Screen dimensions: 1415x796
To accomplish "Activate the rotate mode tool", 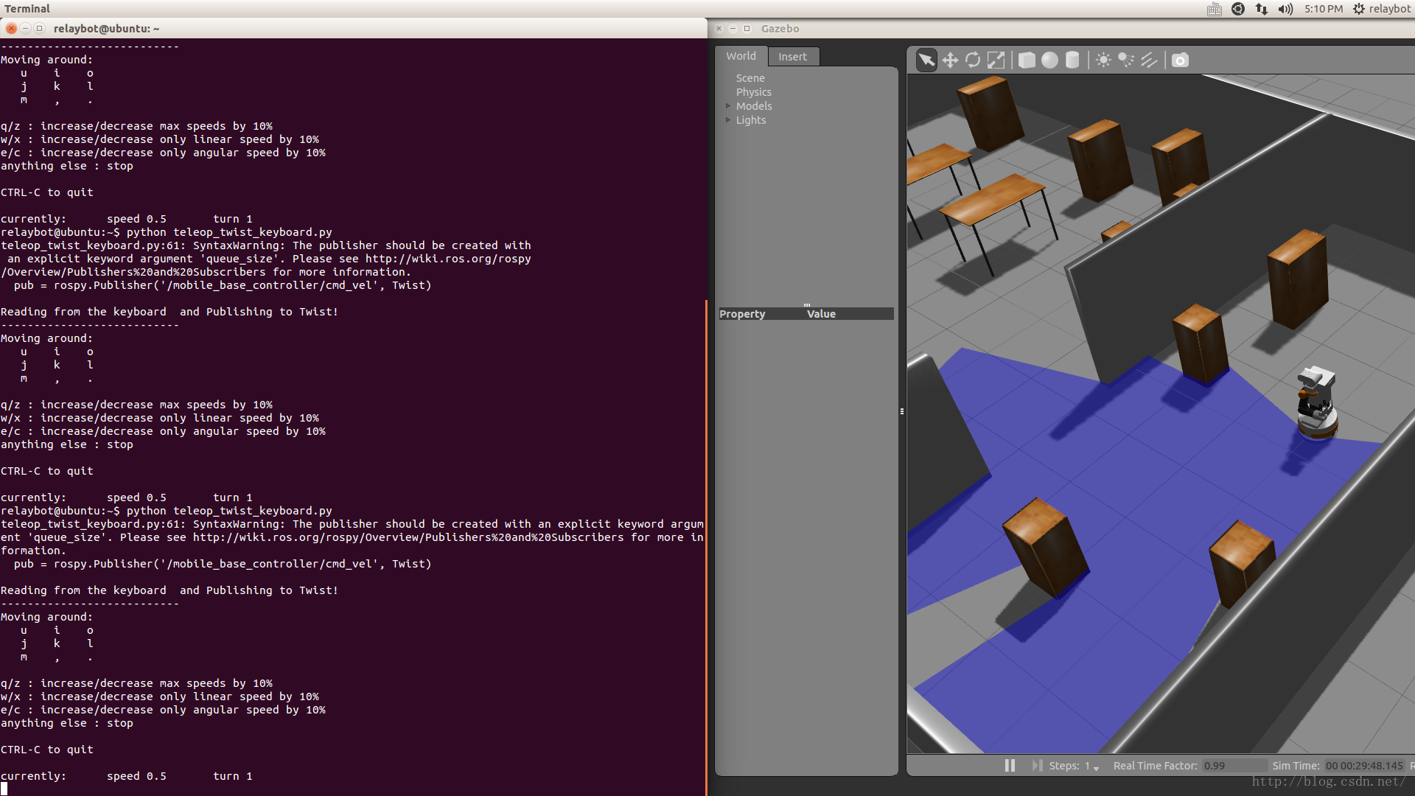I will (973, 60).
